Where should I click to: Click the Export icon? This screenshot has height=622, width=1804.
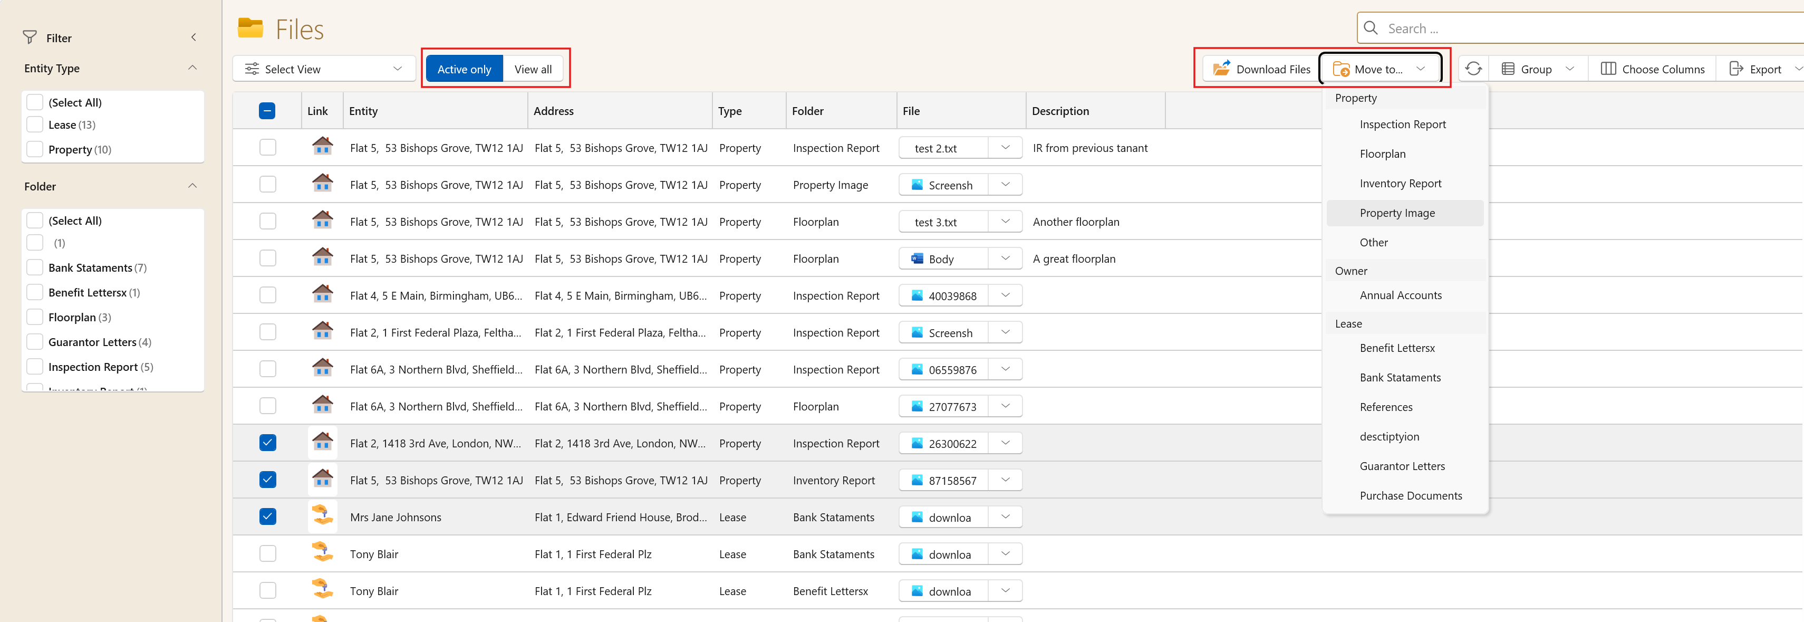(x=1736, y=69)
